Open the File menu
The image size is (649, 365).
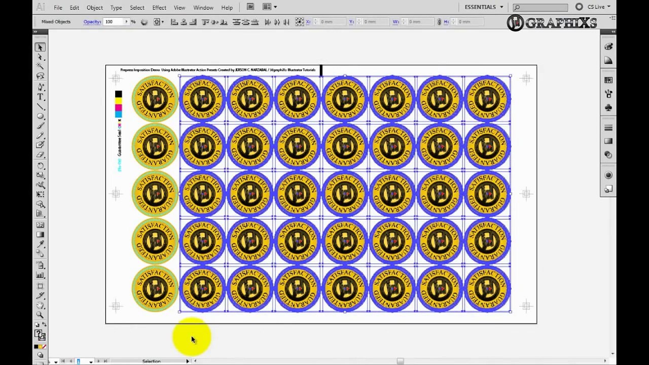pos(58,8)
